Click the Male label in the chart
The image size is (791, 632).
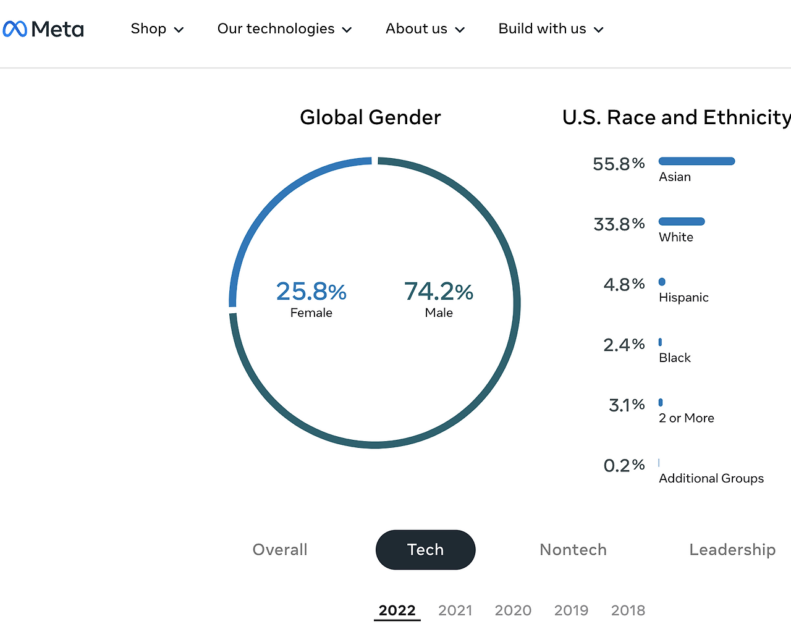439,313
